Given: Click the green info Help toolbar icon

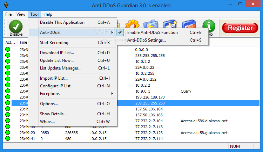Looking at the screenshot, I should pos(209,28).
